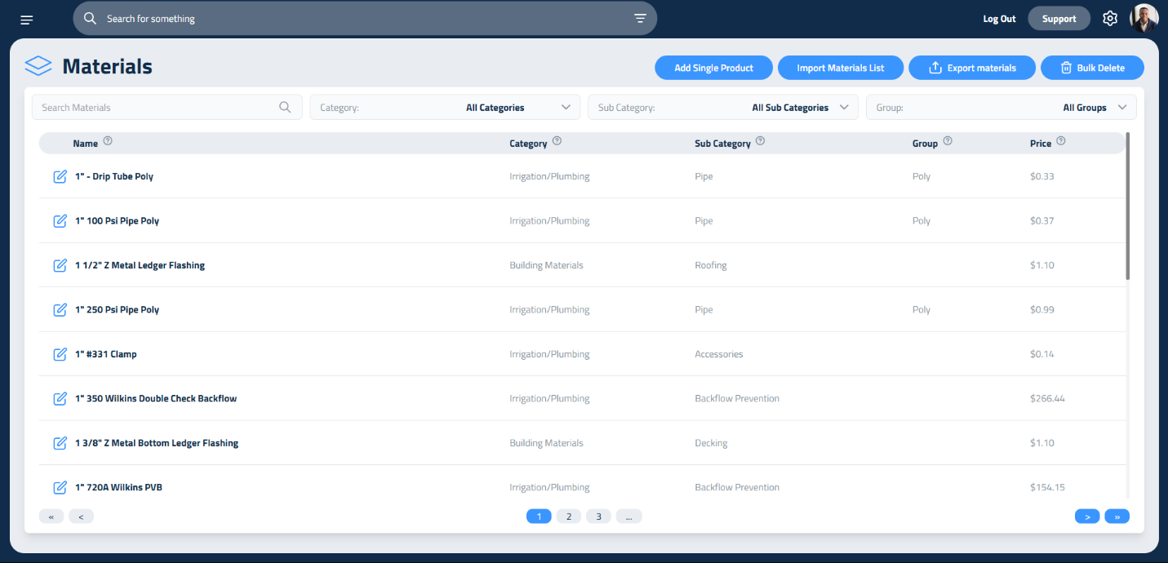Open settings via the gear icon
Image resolution: width=1168 pixels, height=563 pixels.
point(1109,19)
